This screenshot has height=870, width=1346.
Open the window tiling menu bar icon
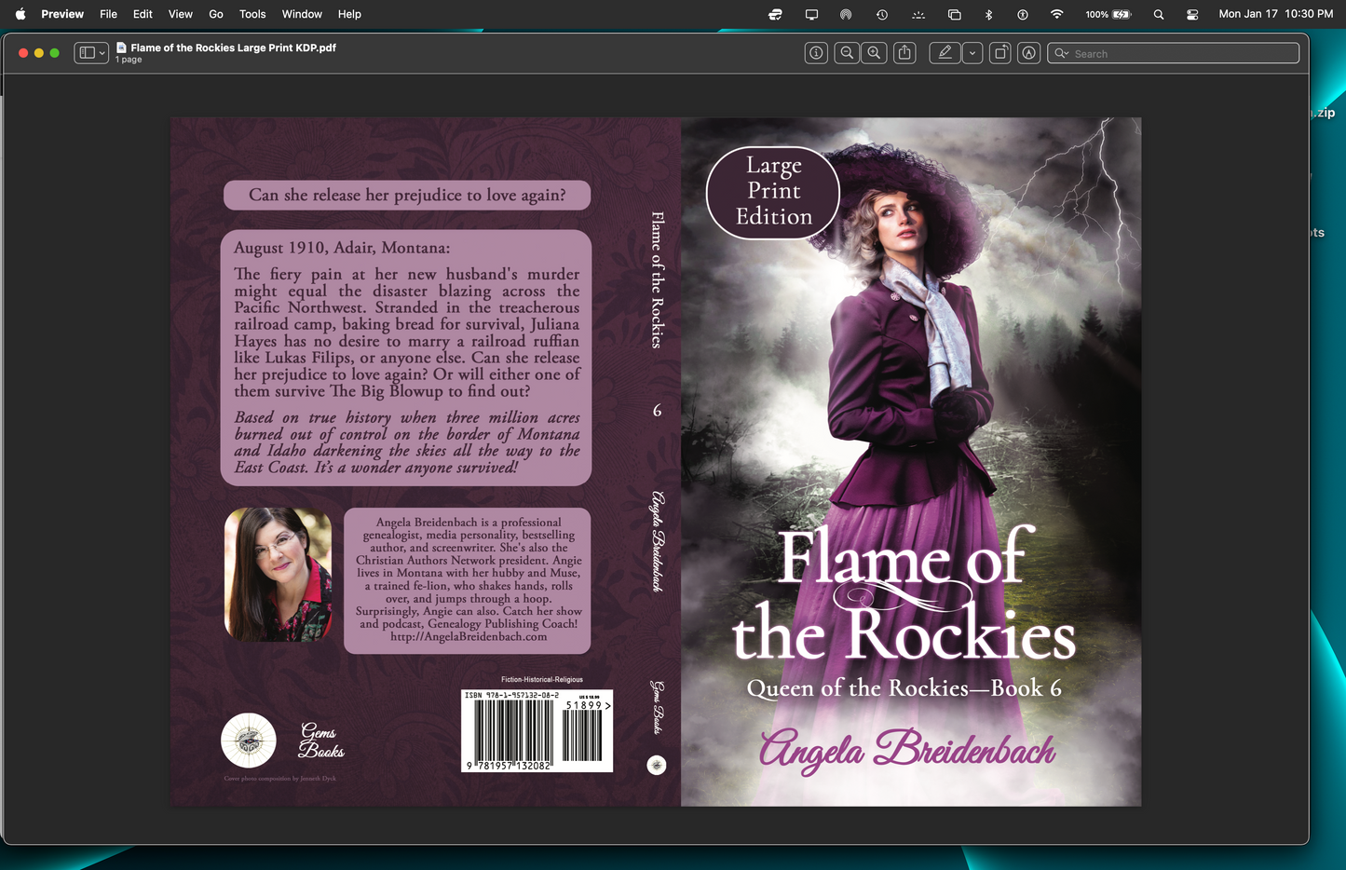954,14
